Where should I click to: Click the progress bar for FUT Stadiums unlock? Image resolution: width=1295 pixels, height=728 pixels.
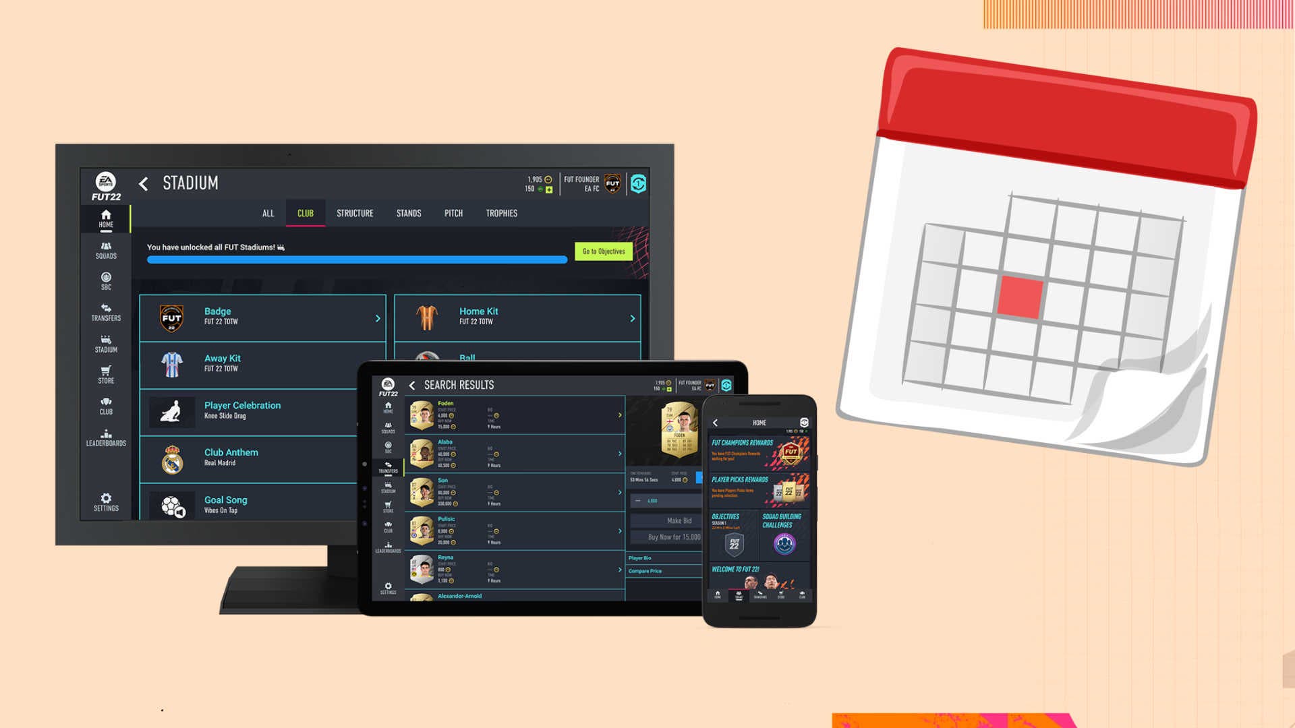(x=355, y=260)
